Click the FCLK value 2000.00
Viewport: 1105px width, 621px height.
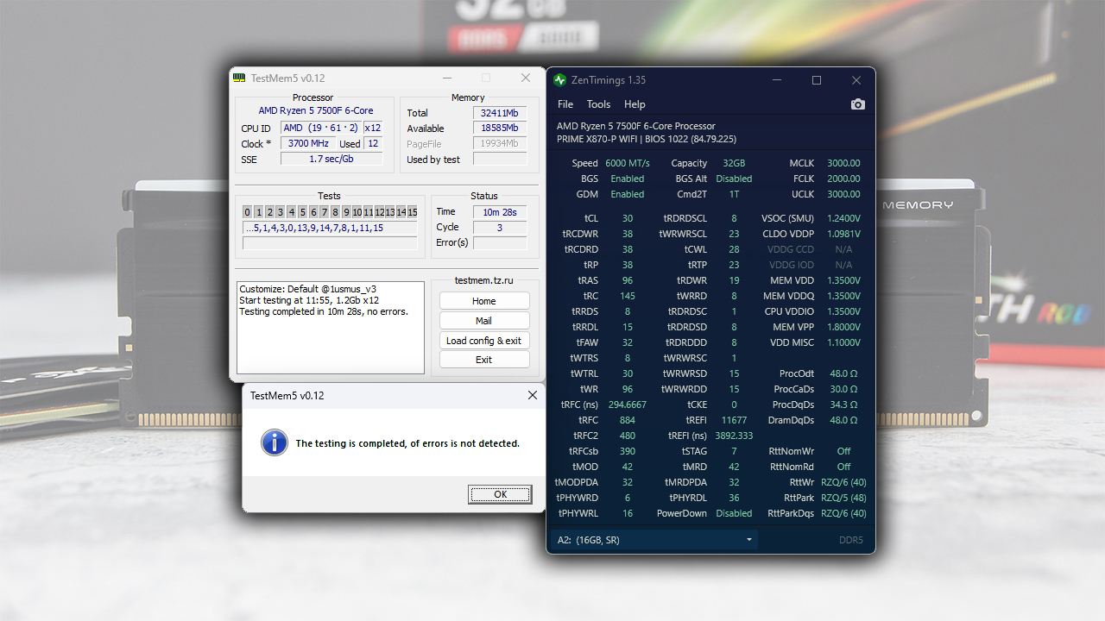coord(843,179)
